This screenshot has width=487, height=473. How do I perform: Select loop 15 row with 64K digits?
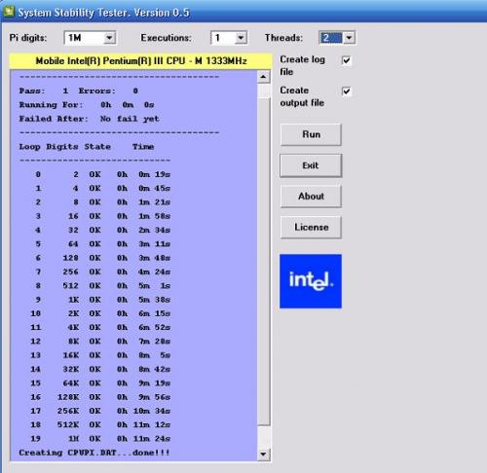click(100, 383)
